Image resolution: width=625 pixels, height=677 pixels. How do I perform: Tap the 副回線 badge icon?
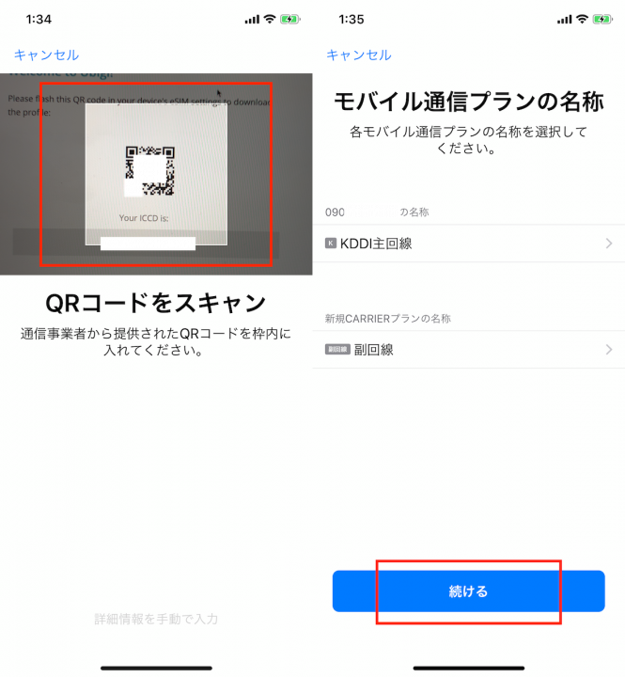[x=337, y=350]
